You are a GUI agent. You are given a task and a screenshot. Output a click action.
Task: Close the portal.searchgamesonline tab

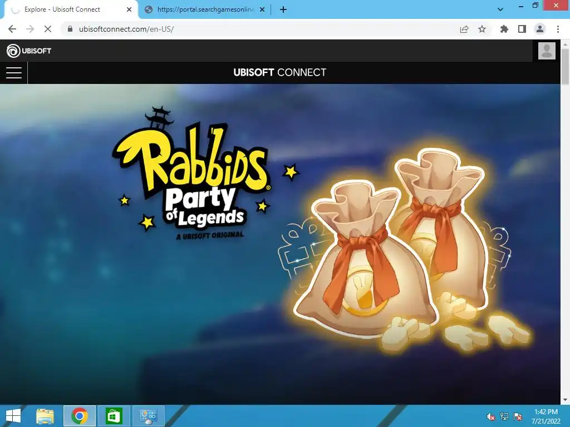262,10
